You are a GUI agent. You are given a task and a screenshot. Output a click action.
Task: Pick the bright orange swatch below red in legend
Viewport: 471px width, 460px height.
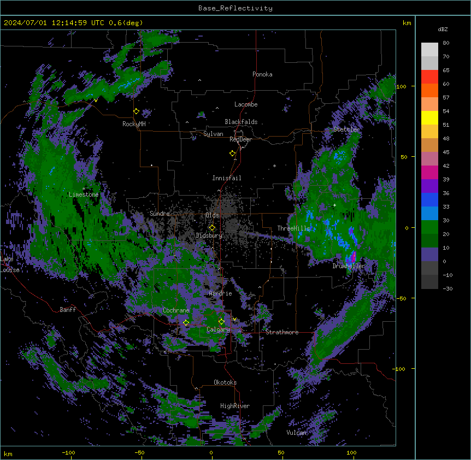429,90
